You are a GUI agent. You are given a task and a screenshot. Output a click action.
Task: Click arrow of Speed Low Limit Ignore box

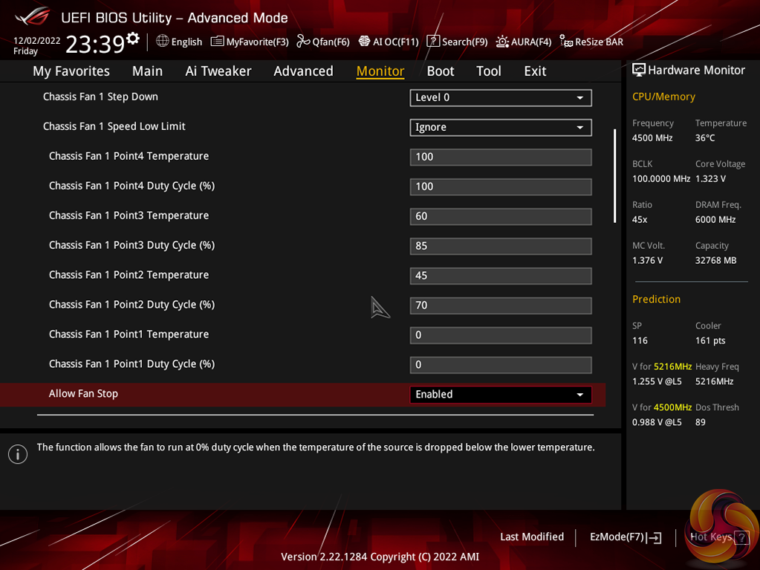point(579,128)
